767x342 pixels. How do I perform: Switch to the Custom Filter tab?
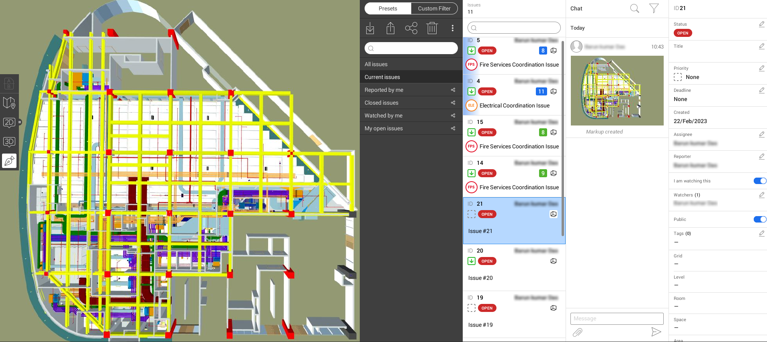[434, 8]
